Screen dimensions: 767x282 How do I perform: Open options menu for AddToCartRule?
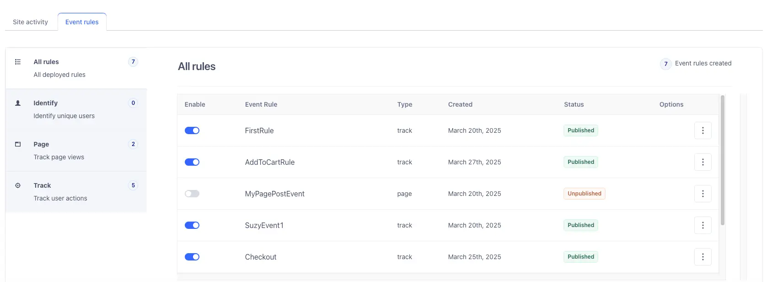coord(703,162)
